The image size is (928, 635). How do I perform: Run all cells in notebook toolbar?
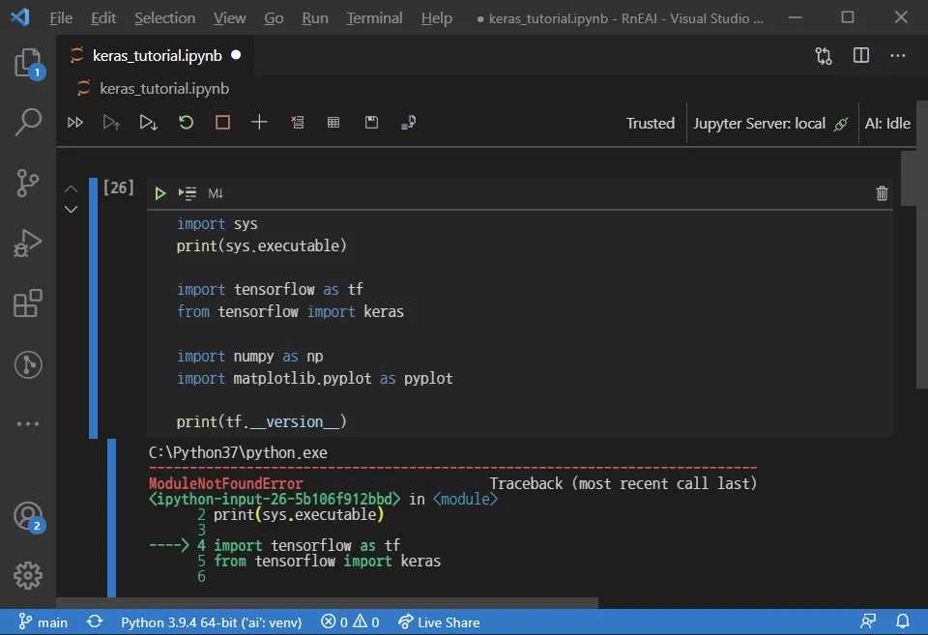[x=75, y=123]
